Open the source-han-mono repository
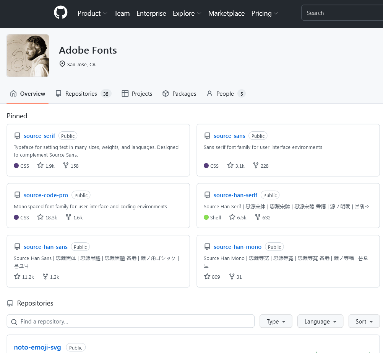The width and height of the screenshot is (383, 353). click(x=238, y=247)
